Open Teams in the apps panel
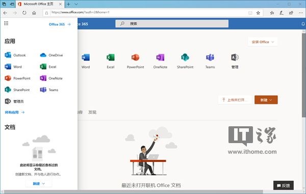The image size is (306, 194). 49,90
